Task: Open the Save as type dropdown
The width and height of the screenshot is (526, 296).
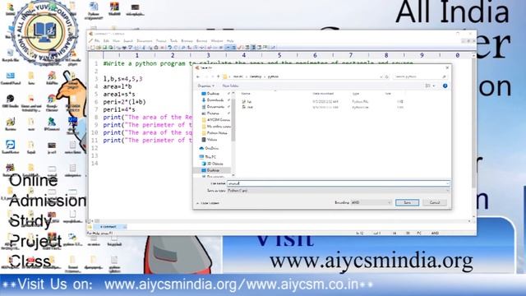Action: tap(338, 191)
